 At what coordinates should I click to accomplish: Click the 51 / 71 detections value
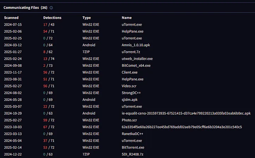pos(49,79)
